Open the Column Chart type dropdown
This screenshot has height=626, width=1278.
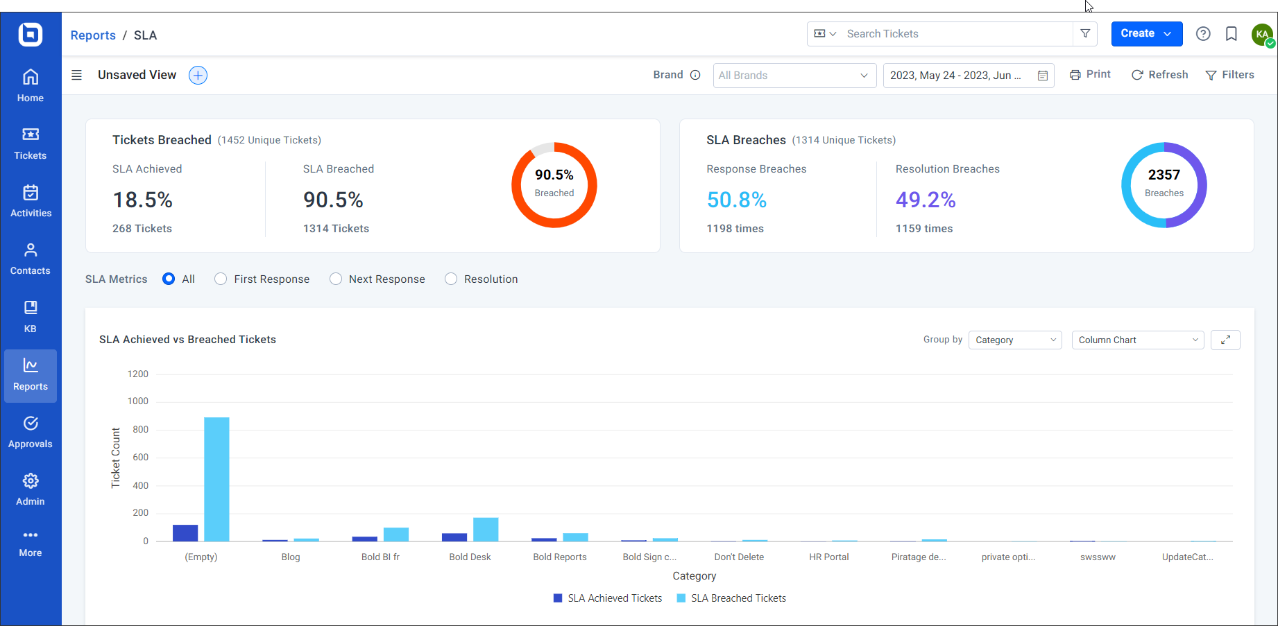(x=1138, y=340)
